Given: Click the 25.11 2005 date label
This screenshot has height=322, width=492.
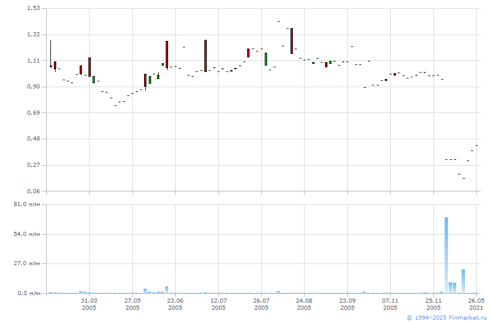Looking at the screenshot, I should coord(433,304).
